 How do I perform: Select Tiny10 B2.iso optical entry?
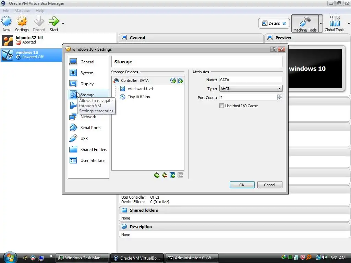click(139, 97)
